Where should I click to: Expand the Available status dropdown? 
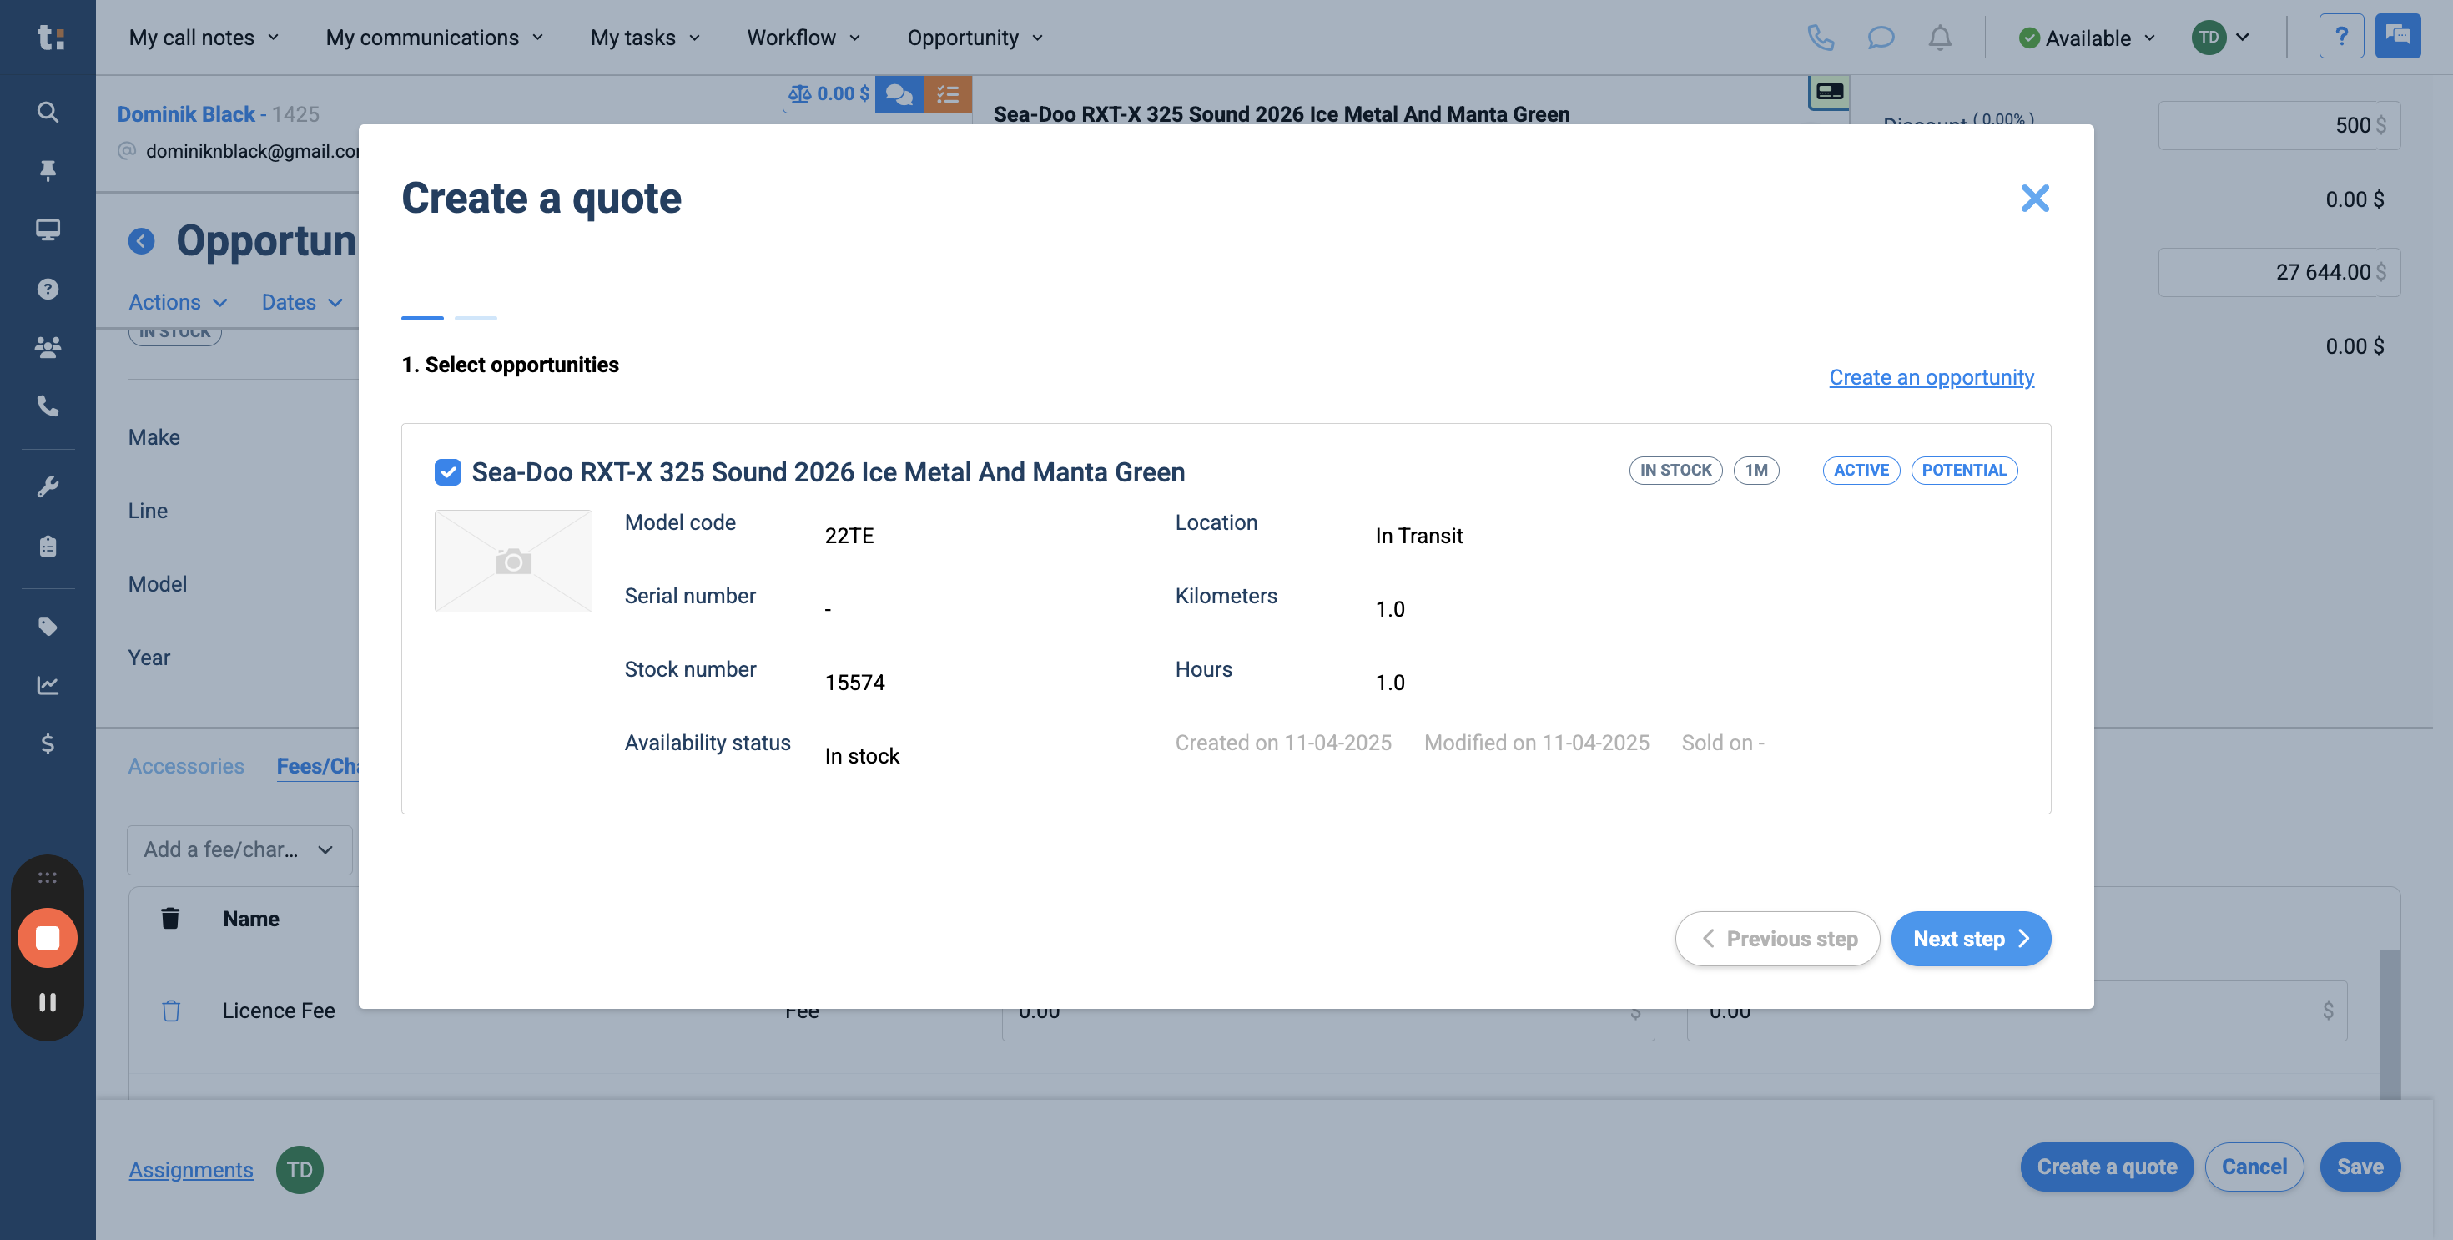(2087, 38)
